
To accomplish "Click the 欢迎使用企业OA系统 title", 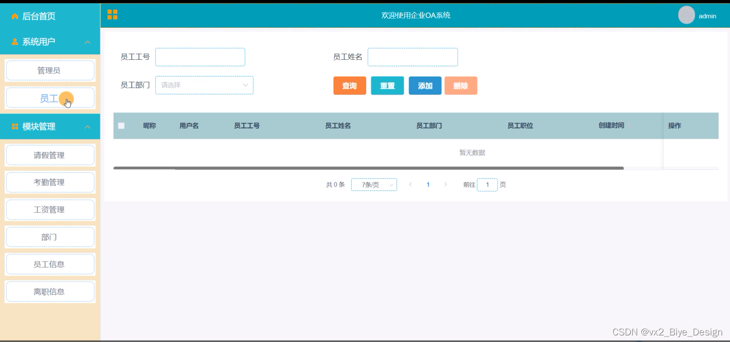I will pos(416,15).
